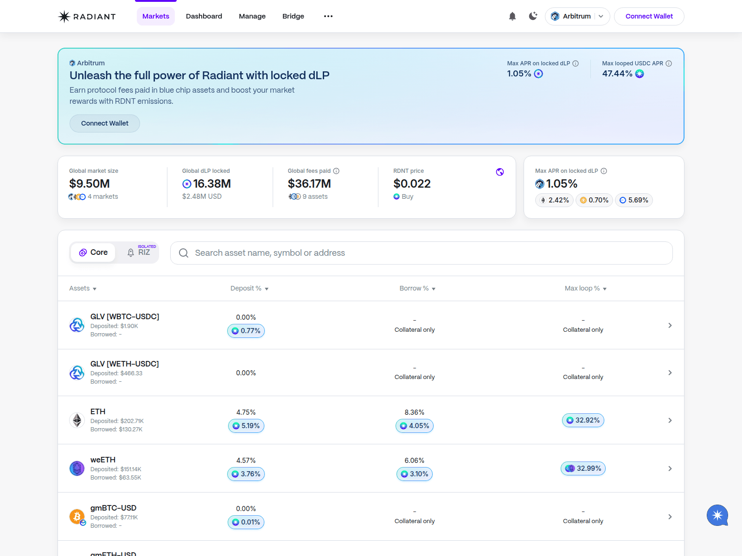Click the 47.44% RDNT icon in banner
The width and height of the screenshot is (742, 556).
pyautogui.click(x=640, y=74)
